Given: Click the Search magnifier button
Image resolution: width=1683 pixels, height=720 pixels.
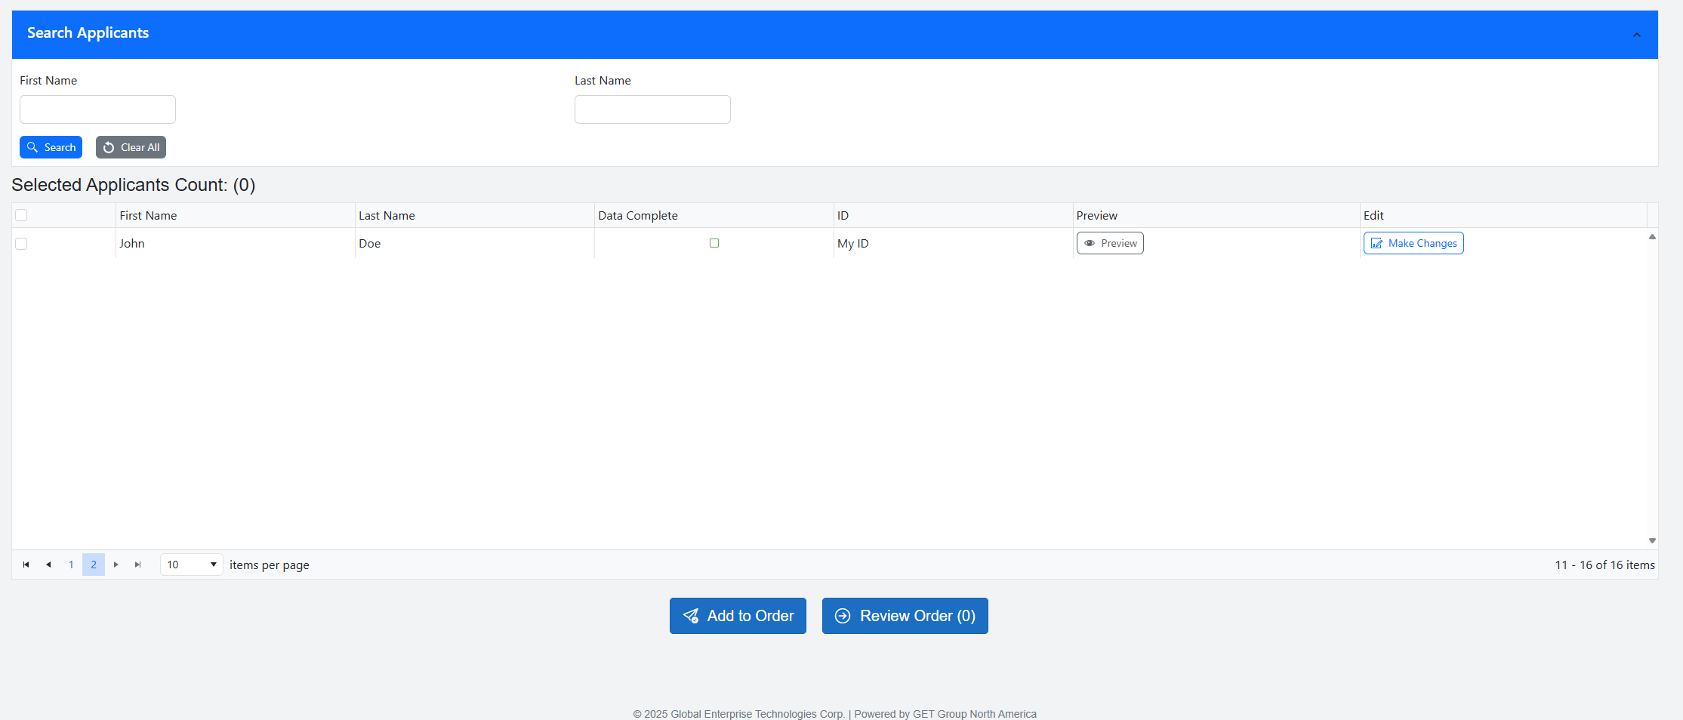Looking at the screenshot, I should 51,147.
